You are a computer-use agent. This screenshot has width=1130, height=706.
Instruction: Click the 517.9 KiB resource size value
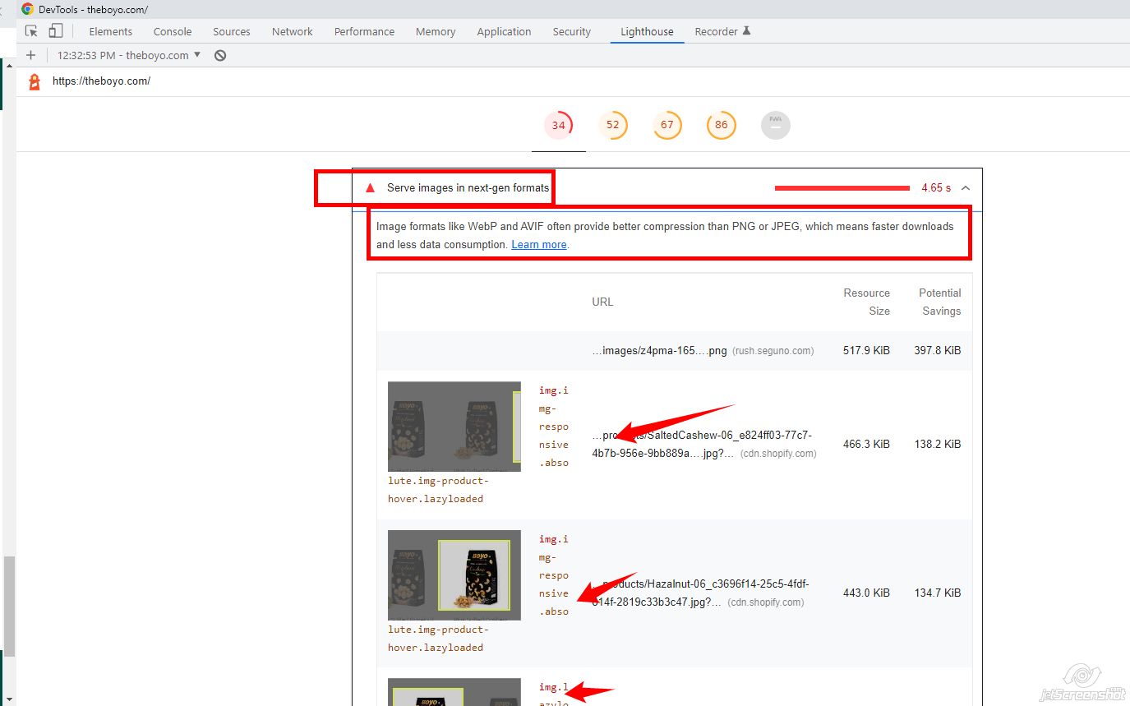(x=866, y=350)
